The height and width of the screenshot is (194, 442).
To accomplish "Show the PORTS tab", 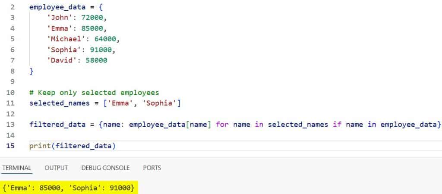I will click(x=152, y=168).
